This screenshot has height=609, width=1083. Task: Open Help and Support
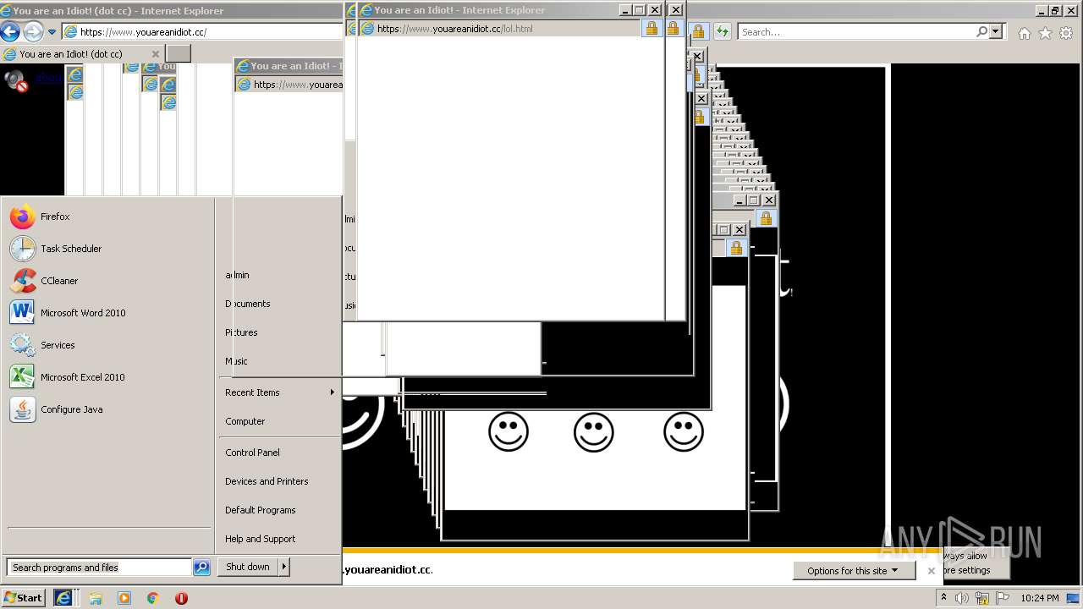[x=260, y=539]
